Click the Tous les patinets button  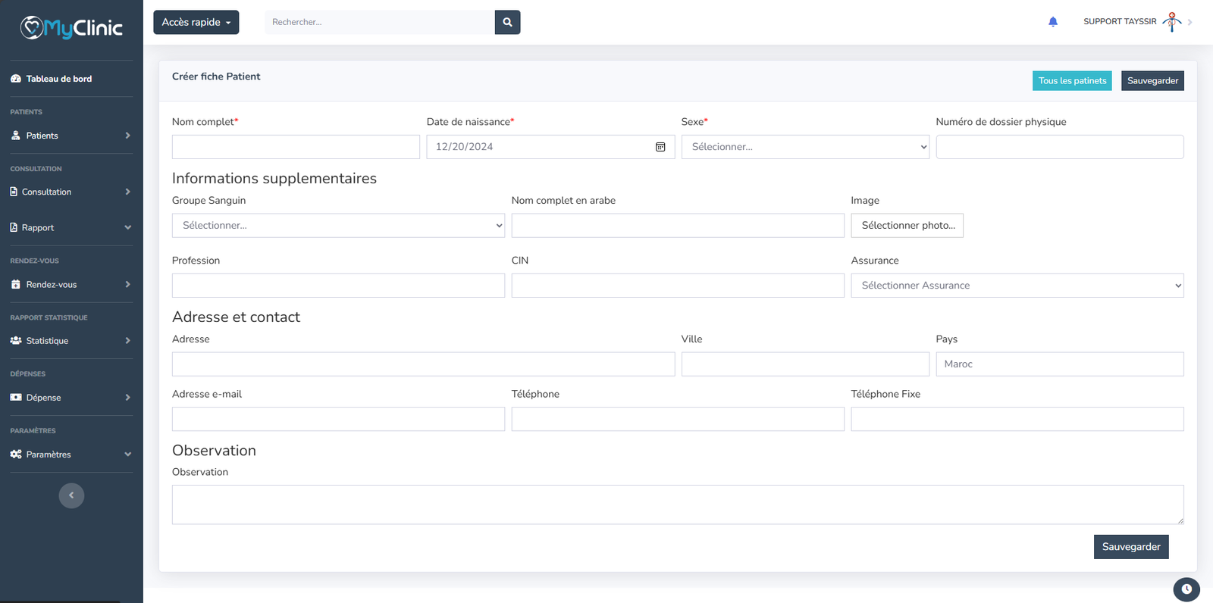click(1071, 81)
